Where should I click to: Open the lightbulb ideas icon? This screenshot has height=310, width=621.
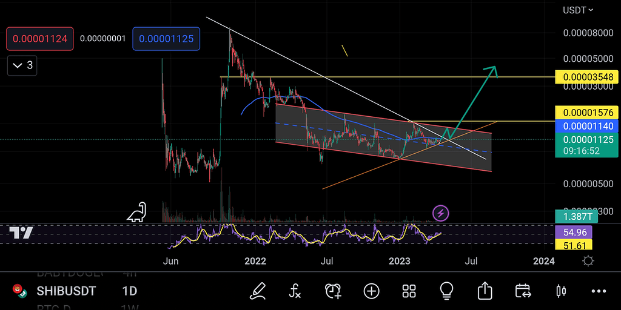pyautogui.click(x=447, y=291)
